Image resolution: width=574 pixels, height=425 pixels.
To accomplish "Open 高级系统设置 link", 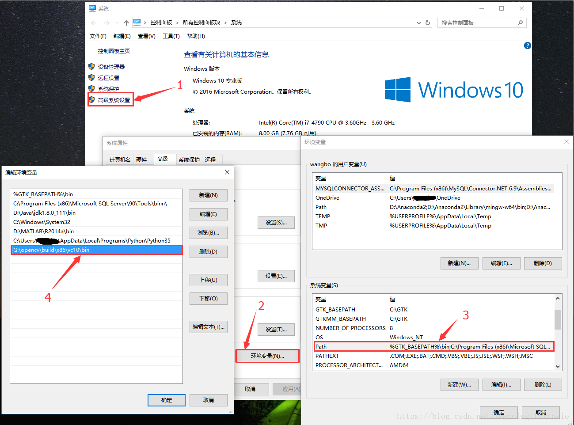I will (114, 100).
